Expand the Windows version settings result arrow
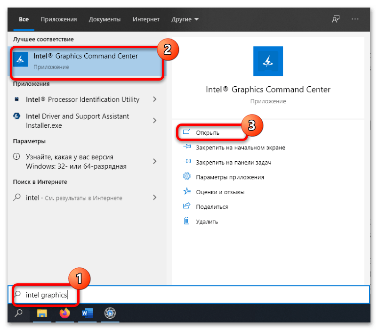Screen dimensions: 378x330 154,161
